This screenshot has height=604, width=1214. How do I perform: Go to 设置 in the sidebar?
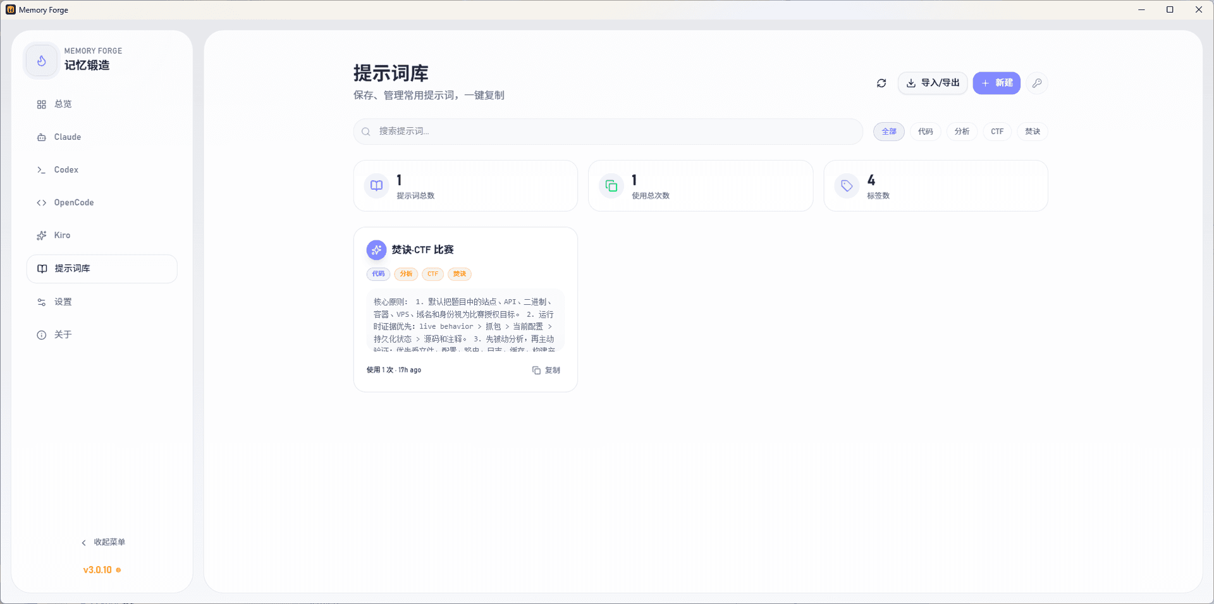tap(63, 302)
